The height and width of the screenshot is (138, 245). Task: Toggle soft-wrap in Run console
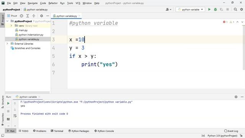pyautogui.click(x=15, y=116)
